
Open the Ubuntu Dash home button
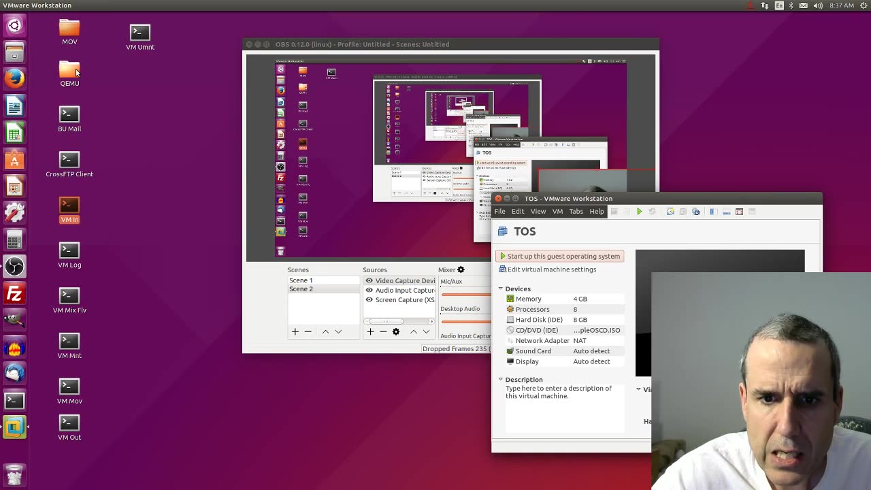click(14, 26)
